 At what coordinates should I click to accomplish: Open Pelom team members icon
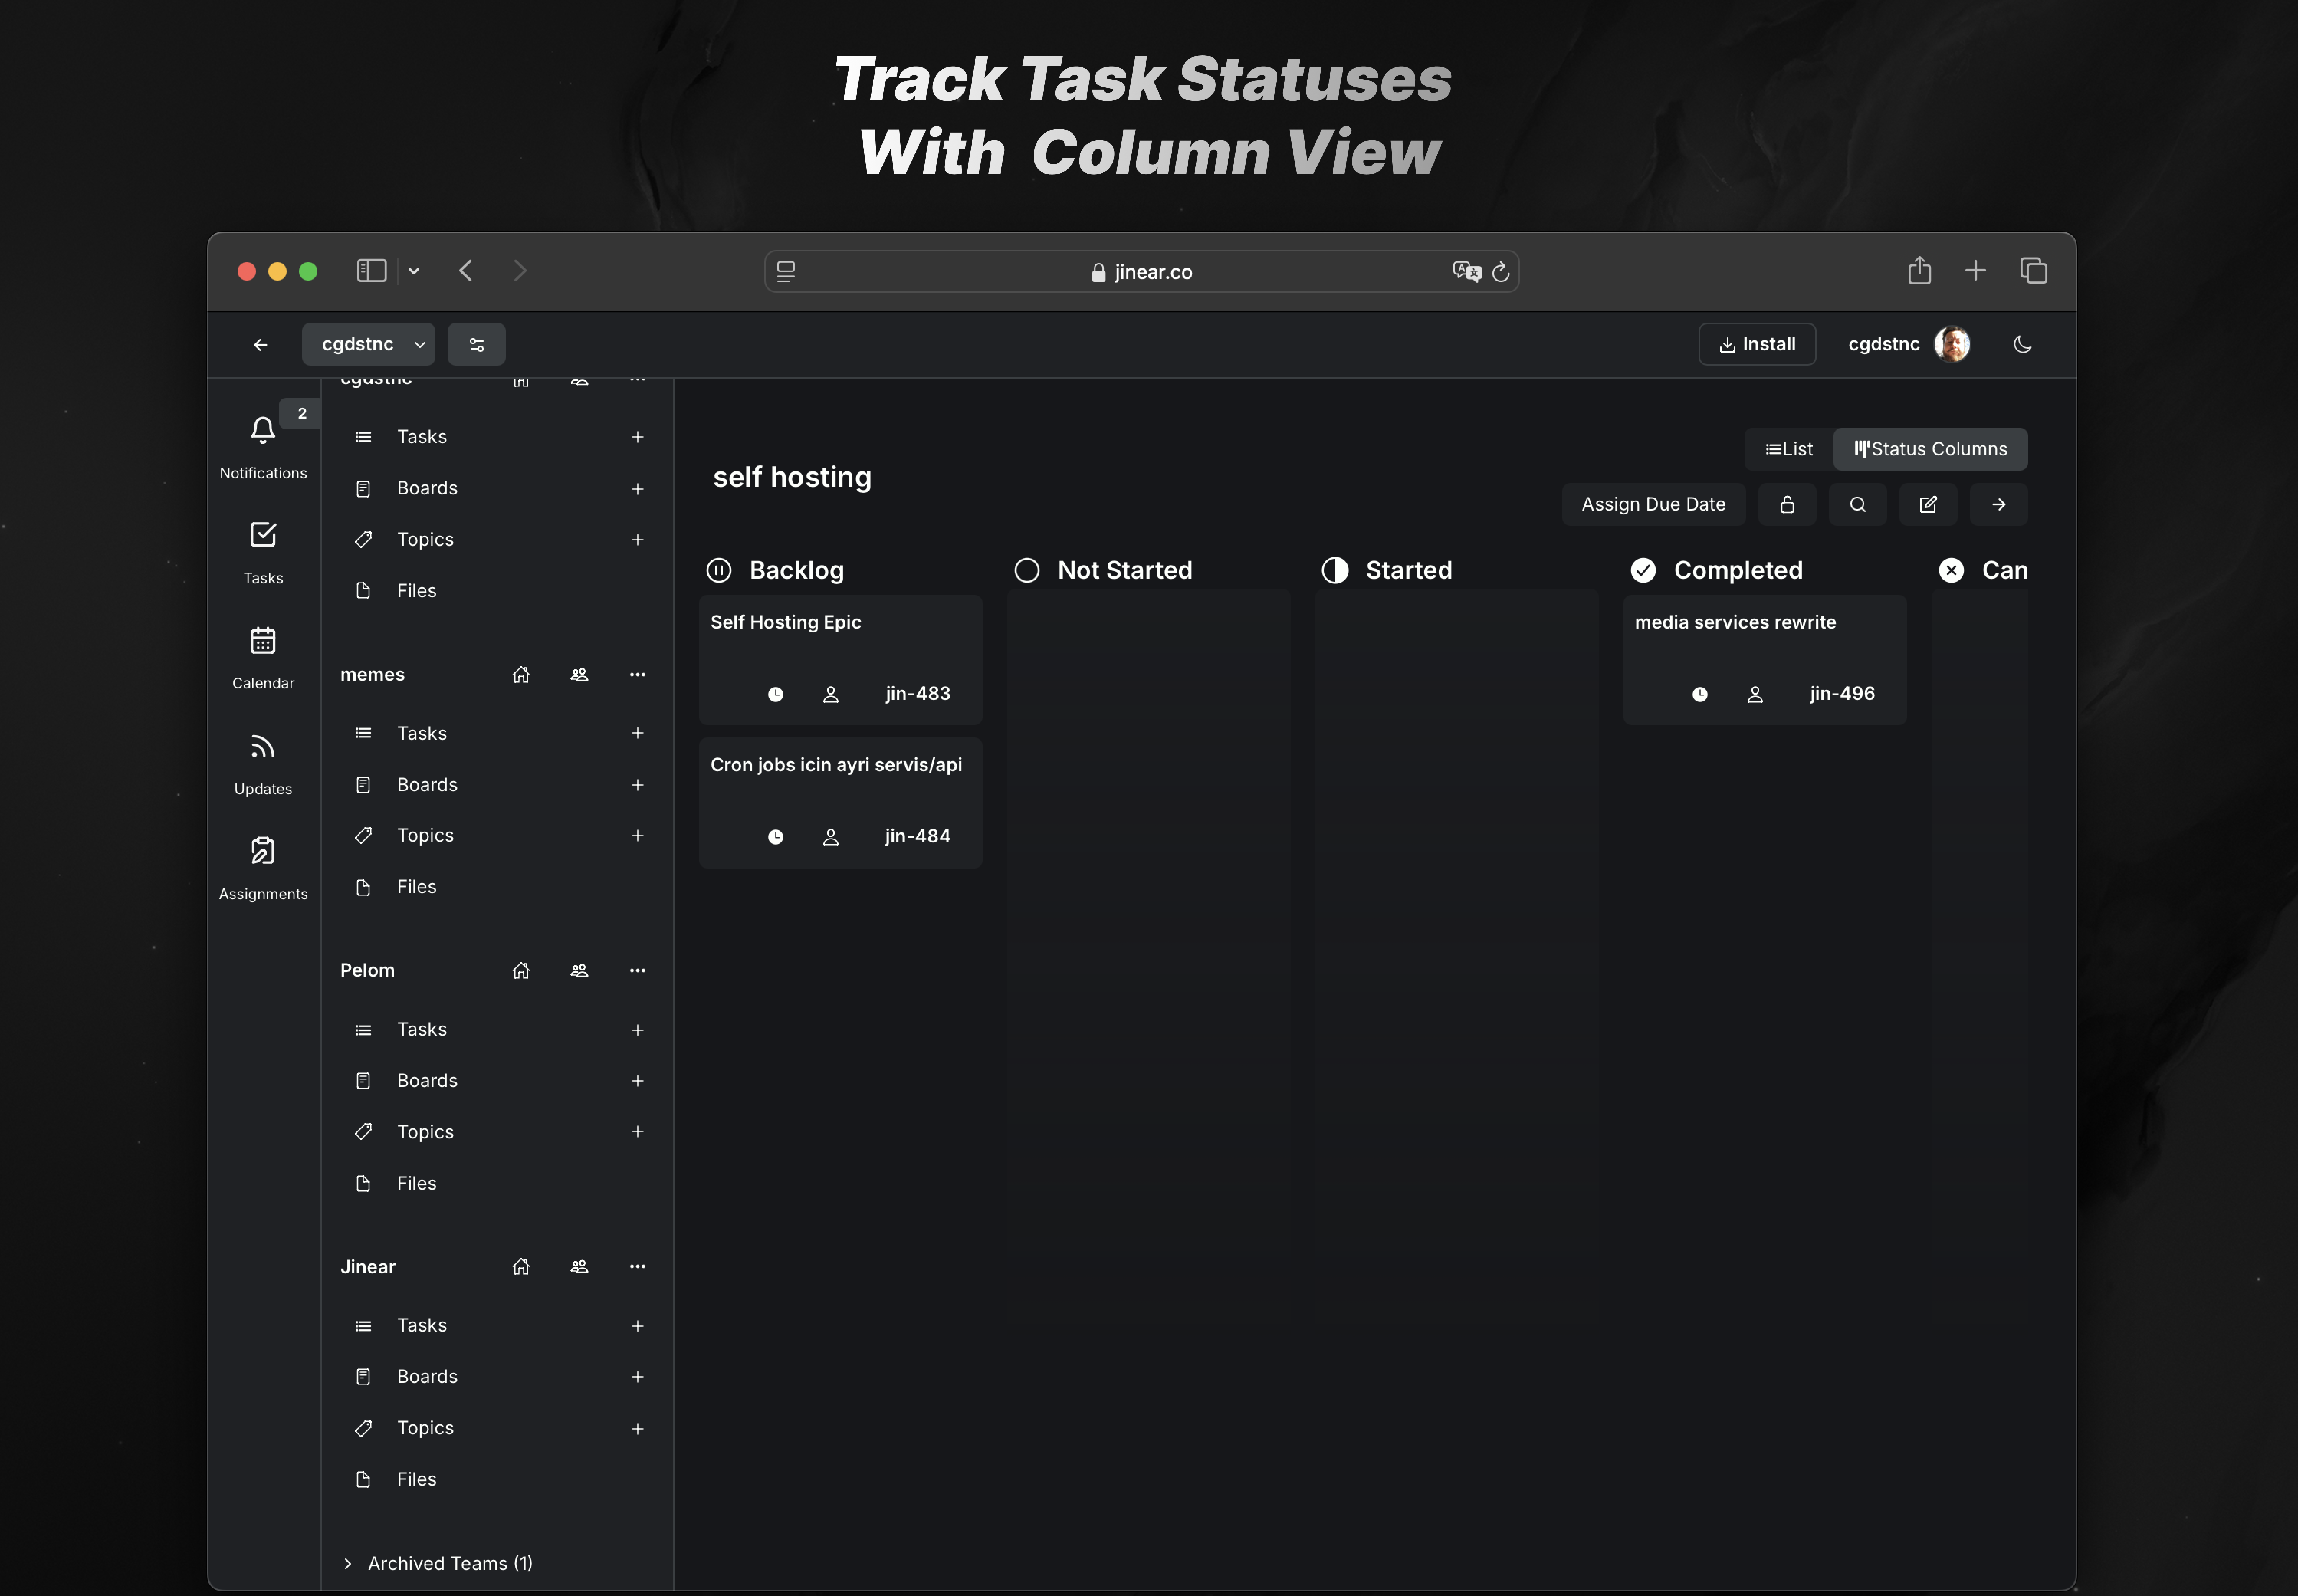579,971
